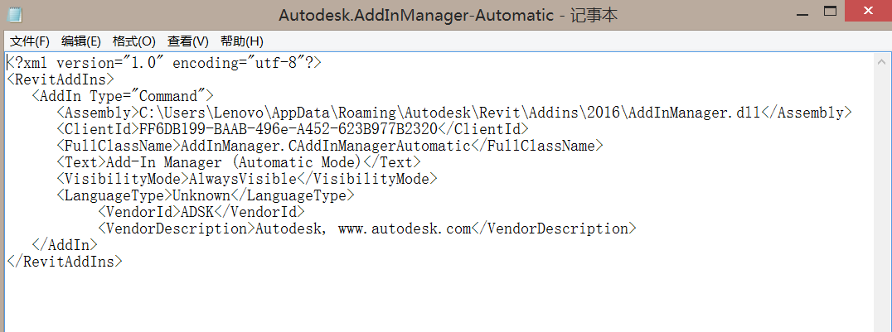The image size is (892, 332).
Task: Open the 帮助(H) menu
Action: 242,41
